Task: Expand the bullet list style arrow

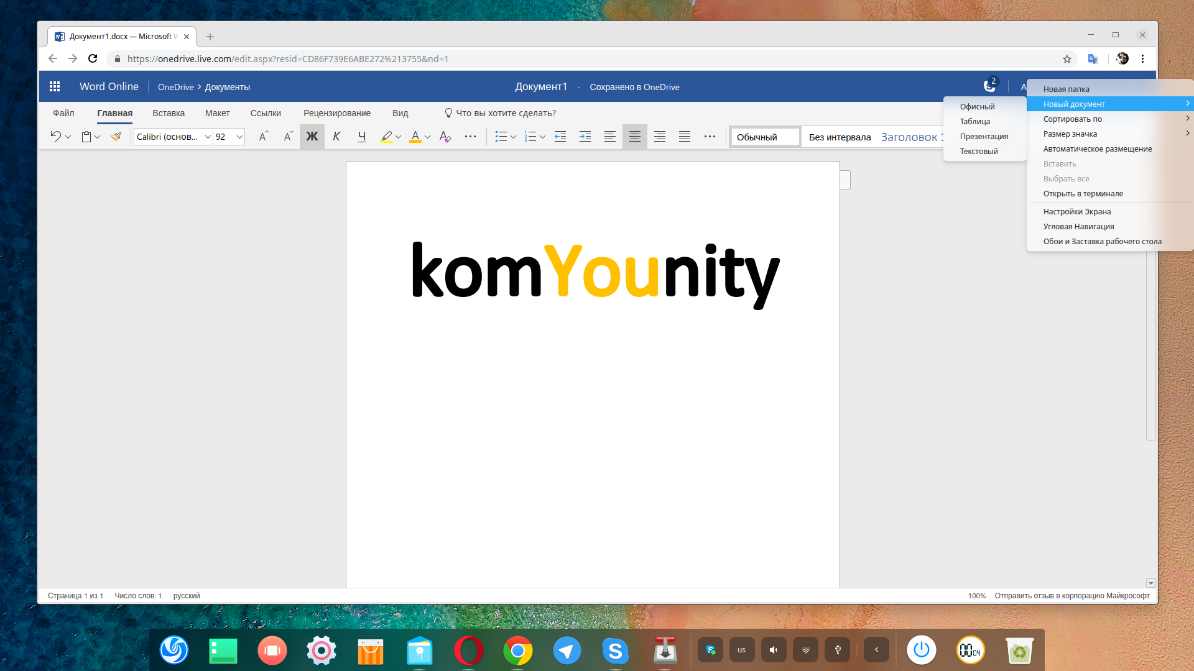Action: point(513,137)
